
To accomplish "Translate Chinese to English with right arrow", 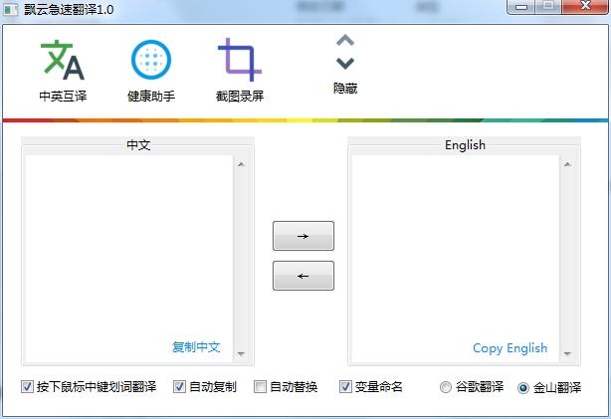I will click(304, 236).
